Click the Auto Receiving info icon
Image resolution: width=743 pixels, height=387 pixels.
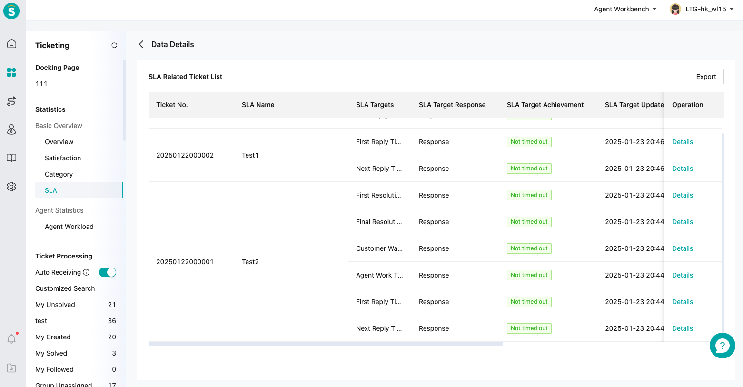(86, 272)
